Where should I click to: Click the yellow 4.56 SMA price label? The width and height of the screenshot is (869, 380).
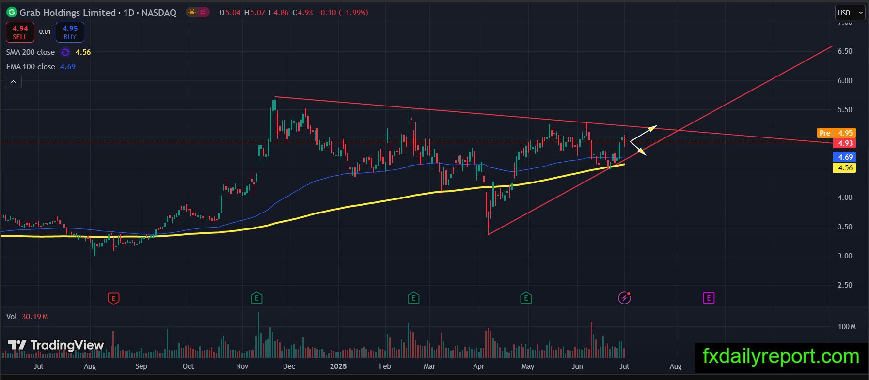[844, 168]
